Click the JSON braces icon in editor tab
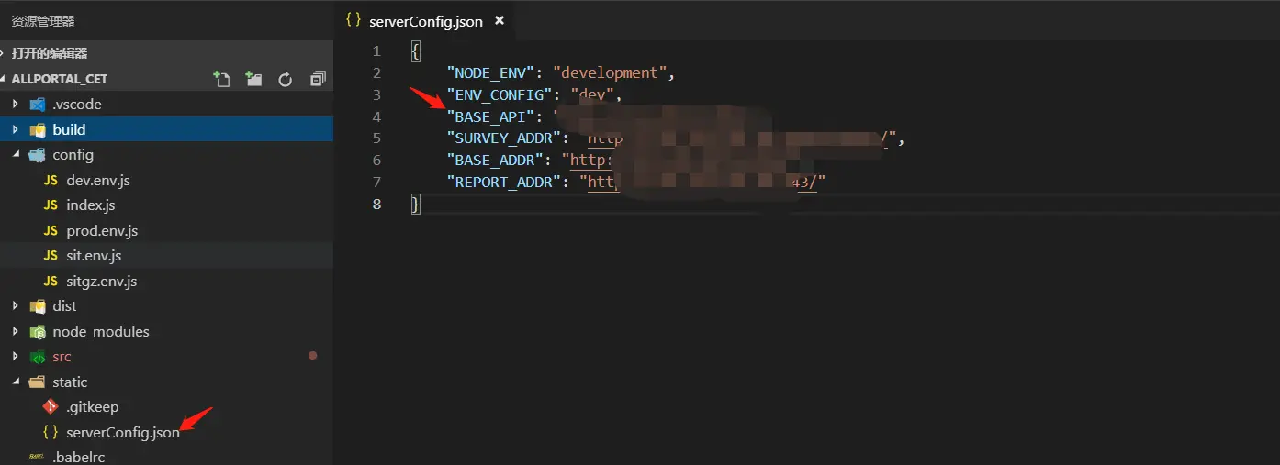This screenshot has height=465, width=1280. click(x=354, y=20)
